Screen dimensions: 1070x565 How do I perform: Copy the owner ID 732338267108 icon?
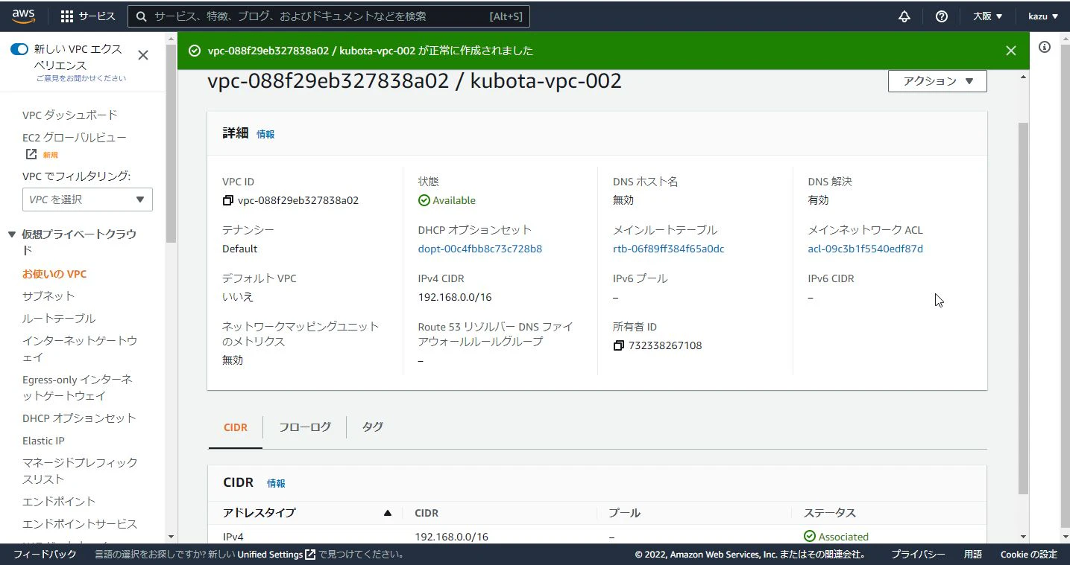click(618, 345)
